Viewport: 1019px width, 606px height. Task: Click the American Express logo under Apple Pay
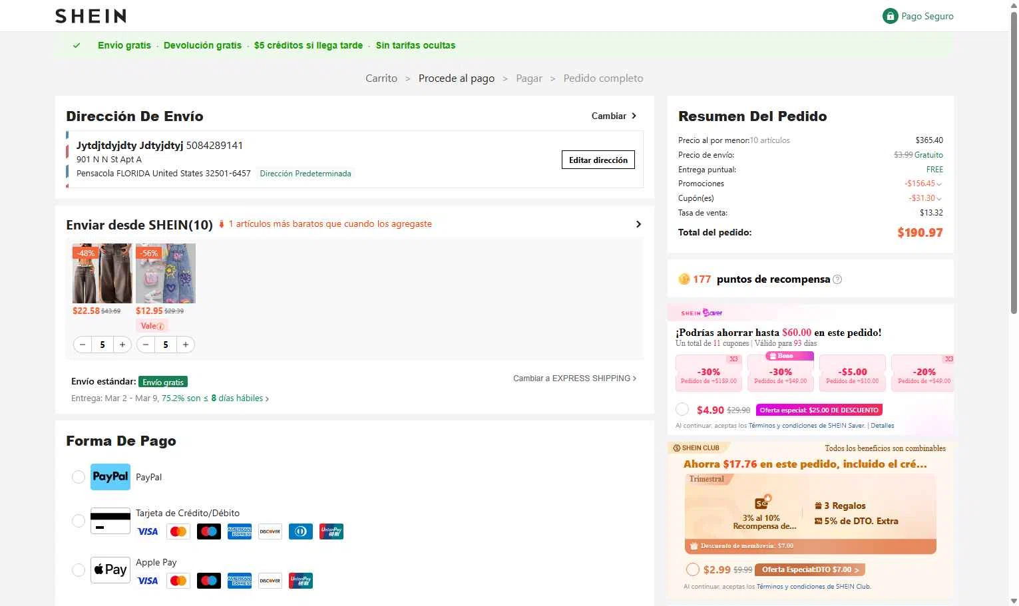point(240,581)
